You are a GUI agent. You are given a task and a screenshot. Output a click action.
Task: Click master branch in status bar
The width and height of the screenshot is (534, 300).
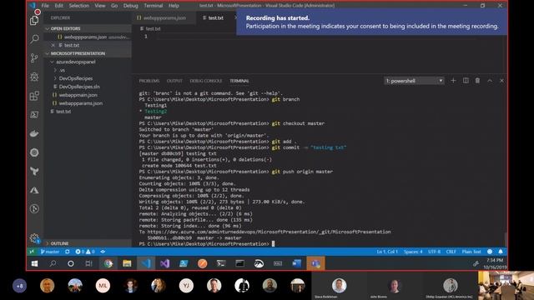click(50, 252)
